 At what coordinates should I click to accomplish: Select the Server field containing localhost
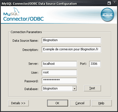tap(59, 64)
